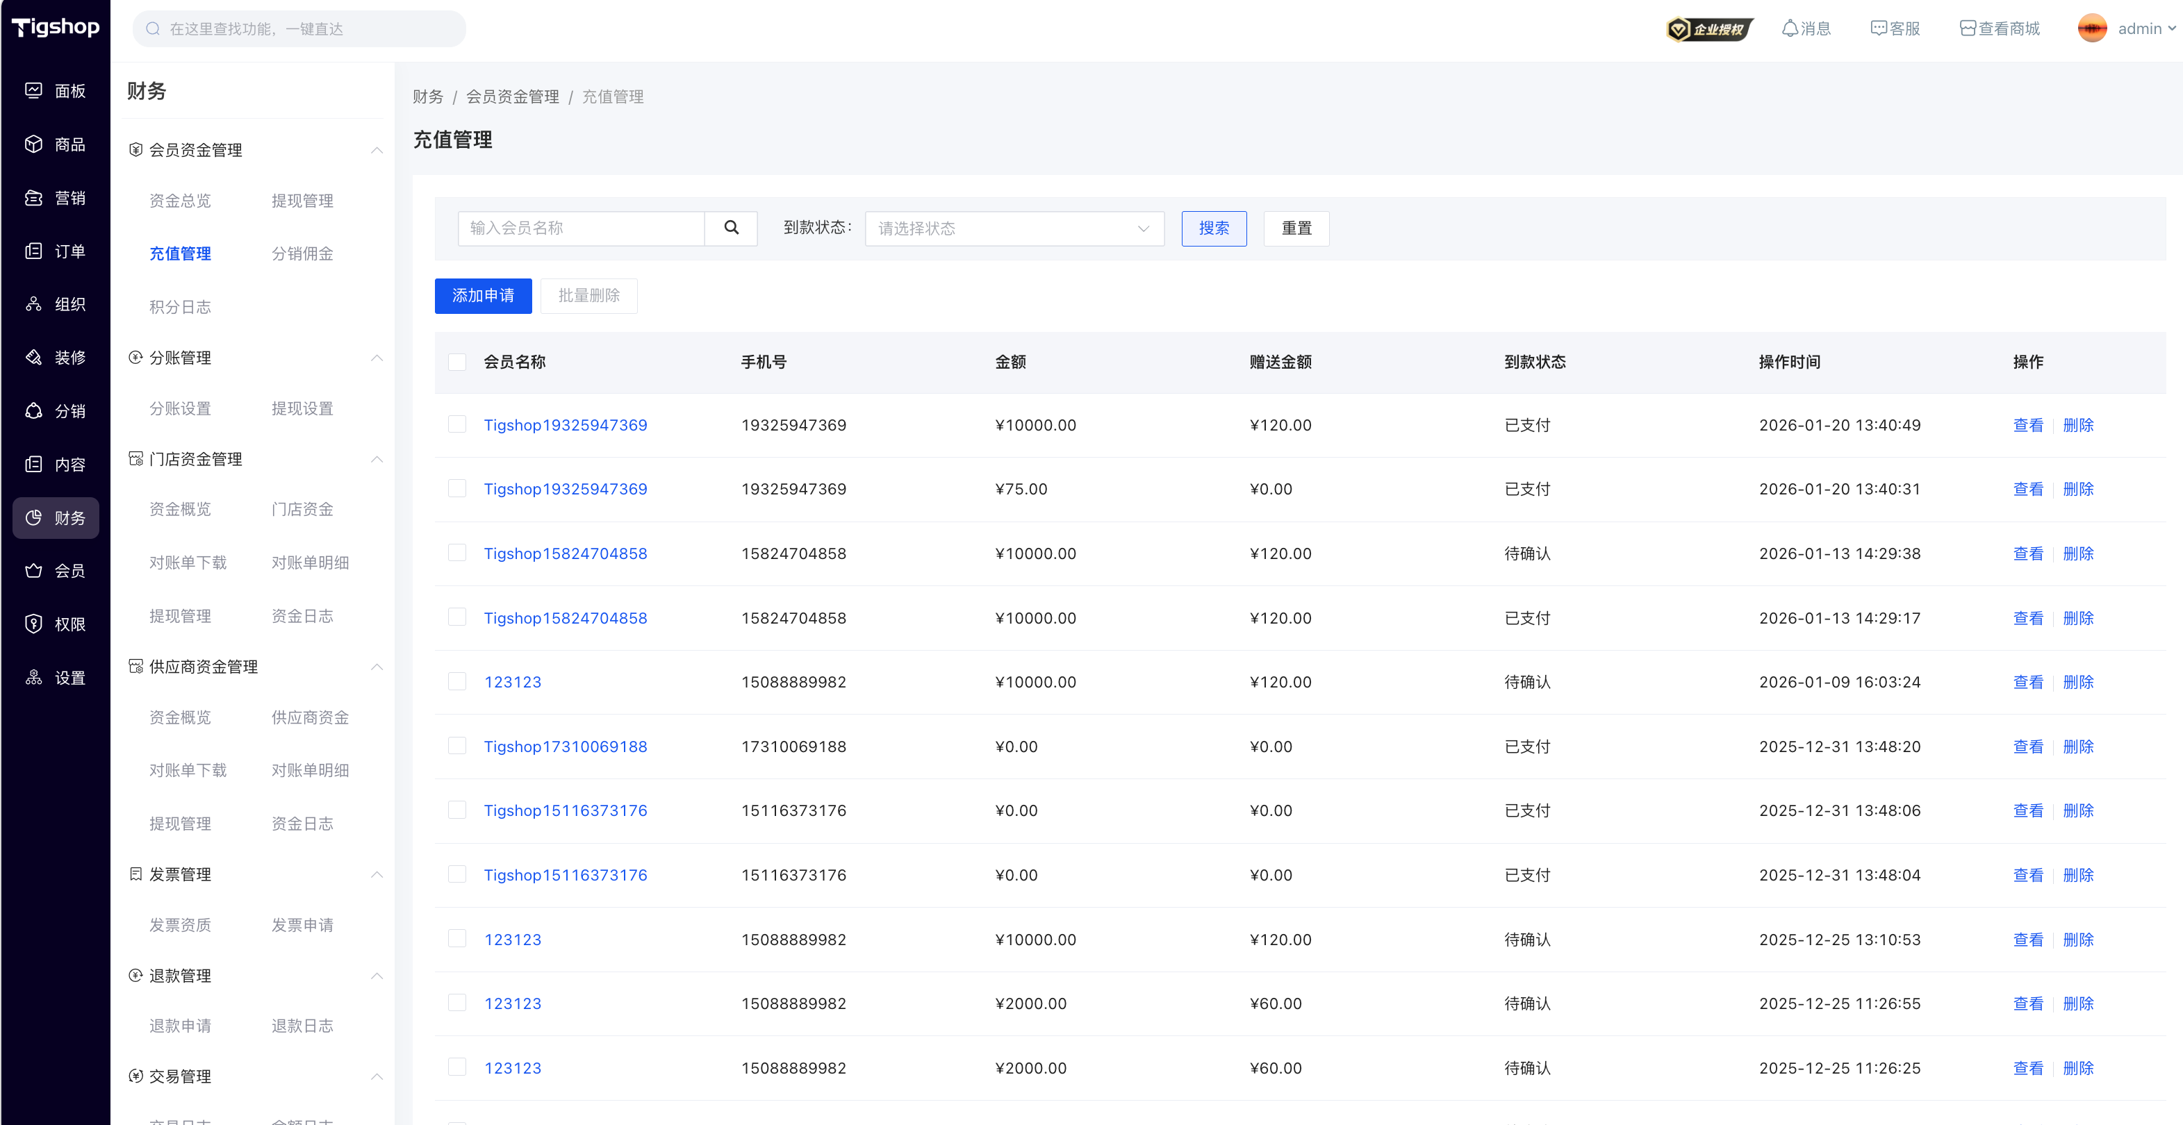The width and height of the screenshot is (2183, 1125).
Task: Select checkbox for Tigshop17310069188 row
Action: click(x=456, y=747)
